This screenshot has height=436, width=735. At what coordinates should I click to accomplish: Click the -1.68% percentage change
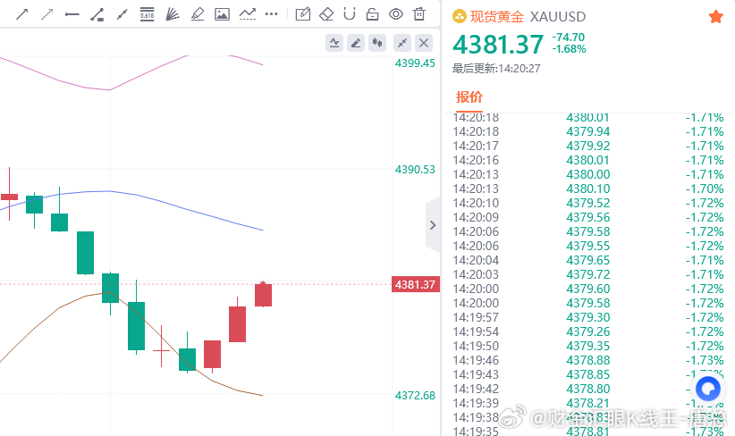pos(569,49)
